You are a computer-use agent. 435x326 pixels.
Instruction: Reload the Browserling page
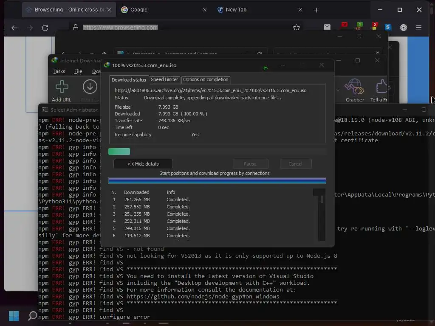[45, 28]
